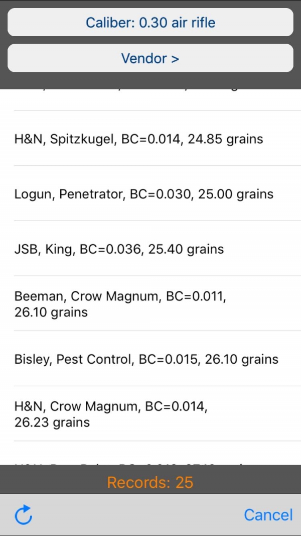Cancel the pellet selection

tap(268, 515)
